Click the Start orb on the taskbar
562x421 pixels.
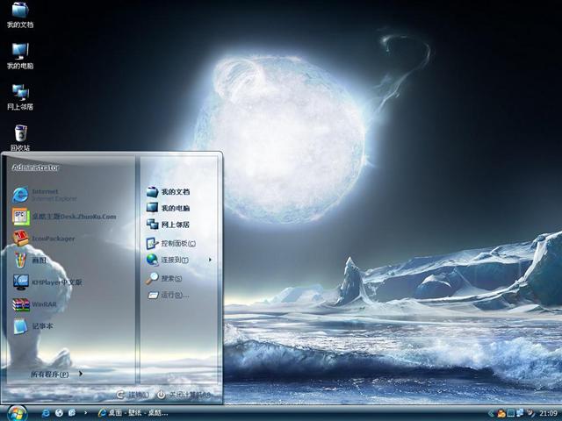tap(17, 411)
